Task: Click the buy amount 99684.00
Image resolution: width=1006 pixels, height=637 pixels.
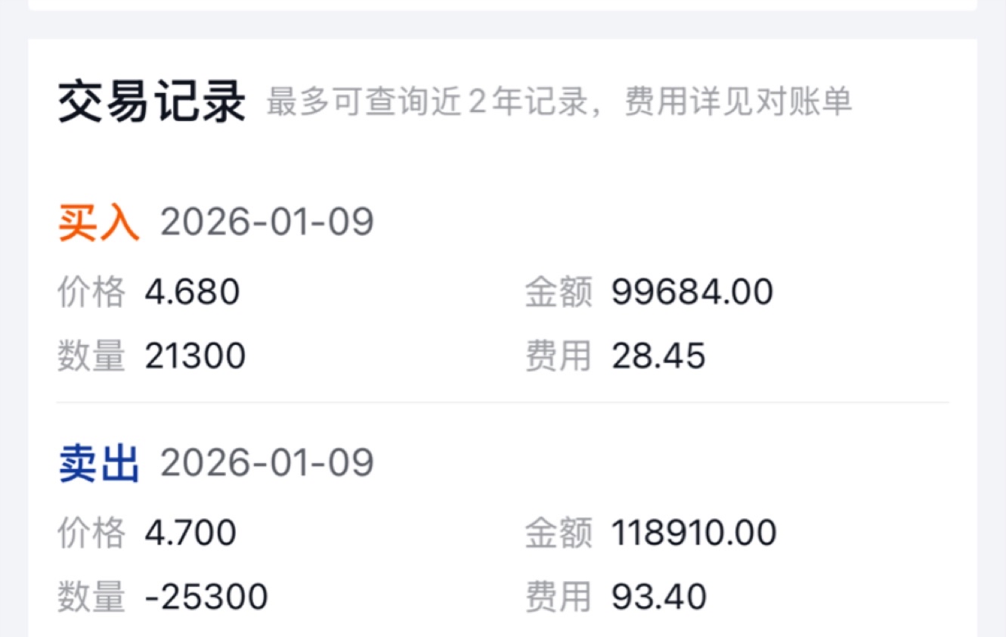Action: tap(692, 292)
